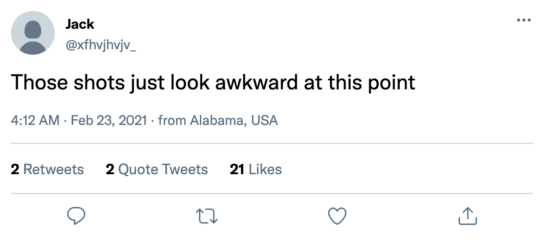Click Jack's default profile avatar

(33, 33)
